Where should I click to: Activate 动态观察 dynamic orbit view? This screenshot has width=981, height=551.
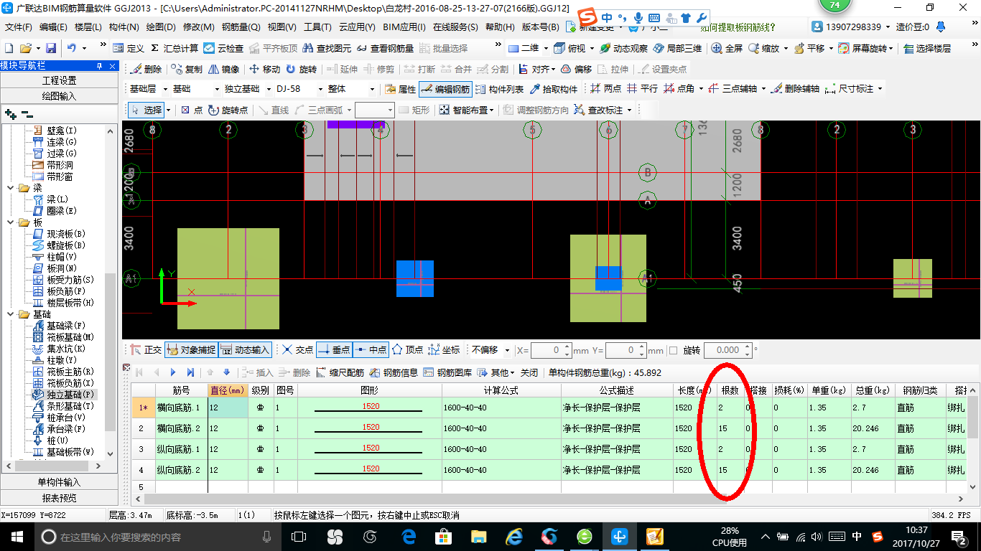(623, 48)
